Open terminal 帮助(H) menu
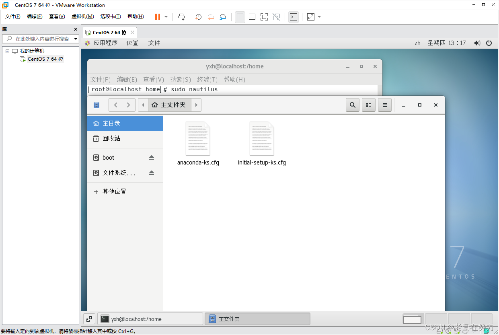This screenshot has width=499, height=335. click(234, 79)
